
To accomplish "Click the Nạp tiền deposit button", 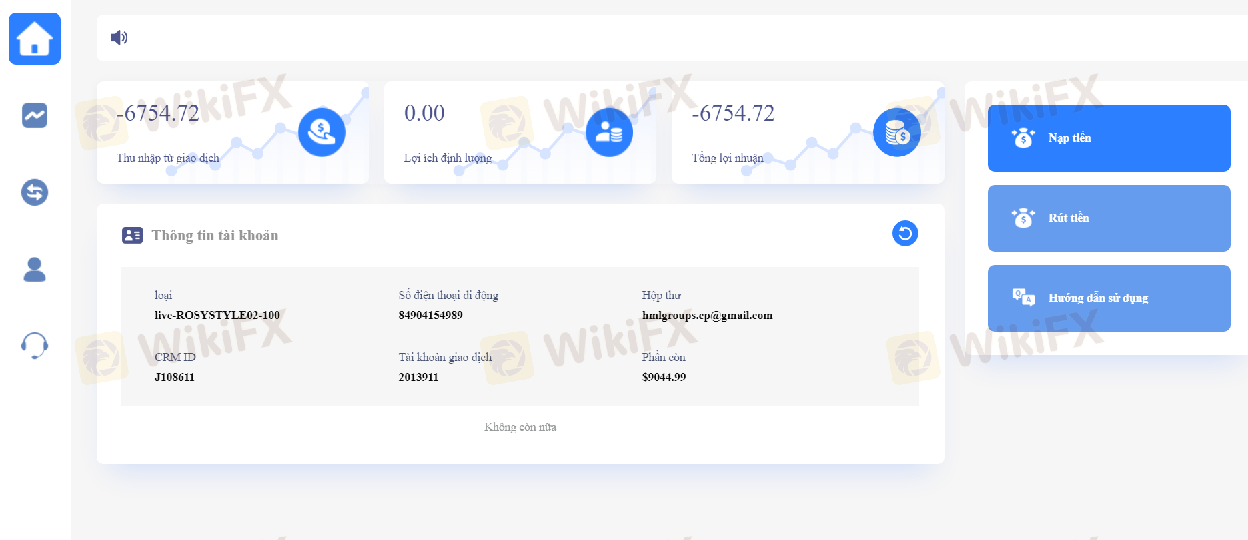I will tap(1109, 138).
